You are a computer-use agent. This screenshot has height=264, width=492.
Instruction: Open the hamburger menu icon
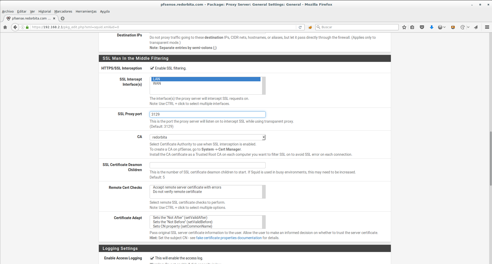coord(487,27)
